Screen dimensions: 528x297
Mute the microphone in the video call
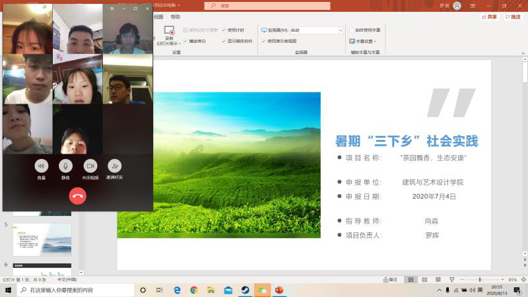point(65,166)
